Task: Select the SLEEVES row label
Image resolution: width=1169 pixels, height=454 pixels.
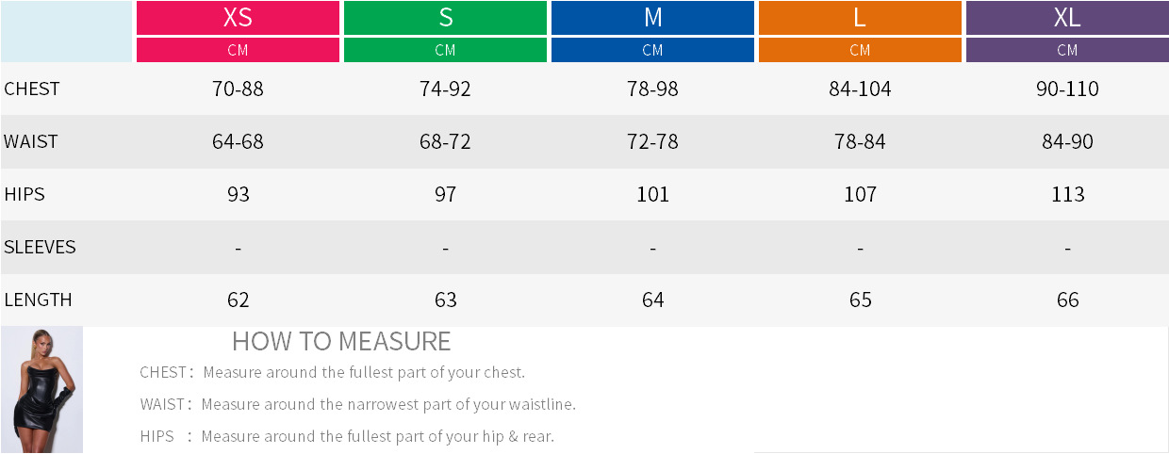Action: pyautogui.click(x=40, y=248)
